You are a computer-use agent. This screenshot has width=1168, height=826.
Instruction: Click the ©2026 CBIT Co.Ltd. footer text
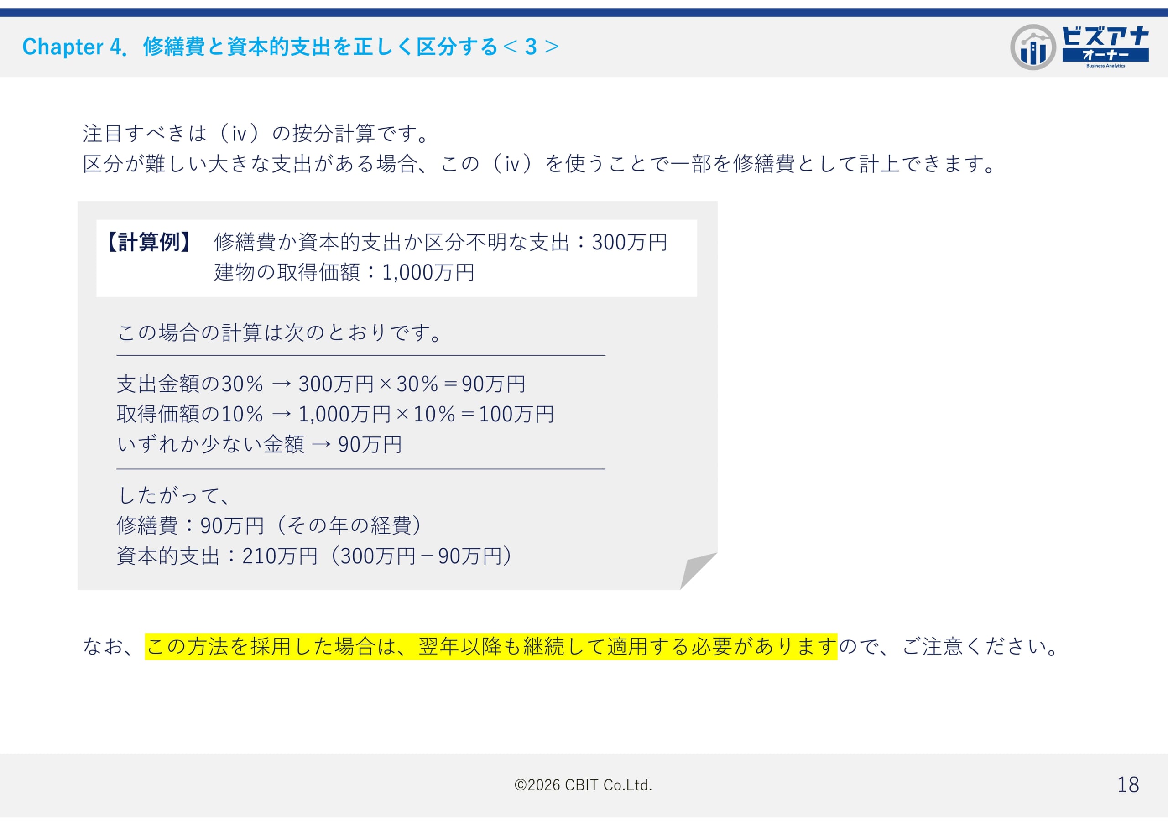[x=583, y=785]
